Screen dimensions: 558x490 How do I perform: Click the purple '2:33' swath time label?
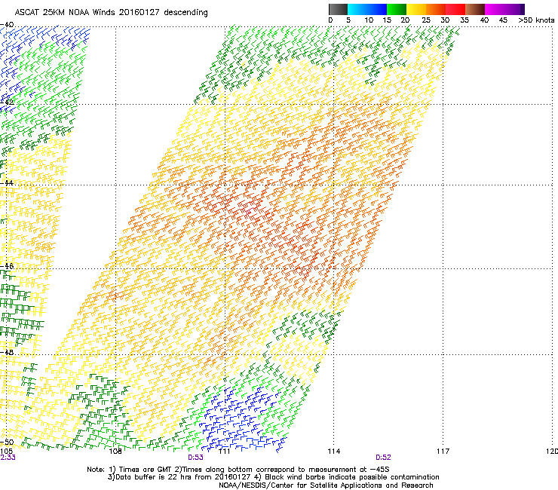[x=8, y=458]
